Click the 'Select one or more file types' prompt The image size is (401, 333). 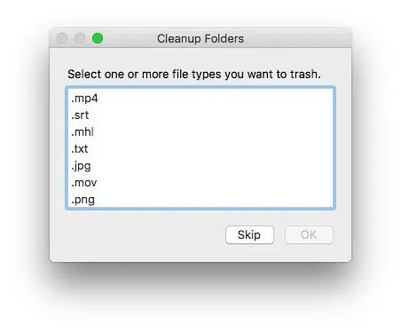pyautogui.click(x=194, y=74)
